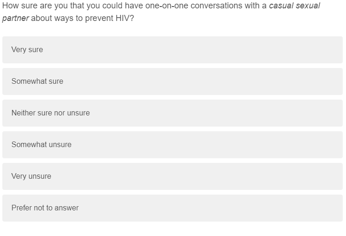Viewport: 346px width, 236px height.
Task: Click the "Prefer not to answer" label text
Action: (45, 208)
